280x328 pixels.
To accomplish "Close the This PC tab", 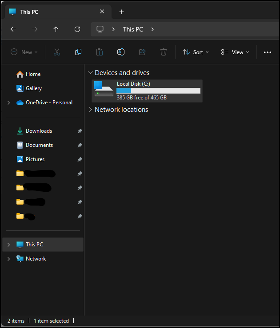I will coord(102,12).
